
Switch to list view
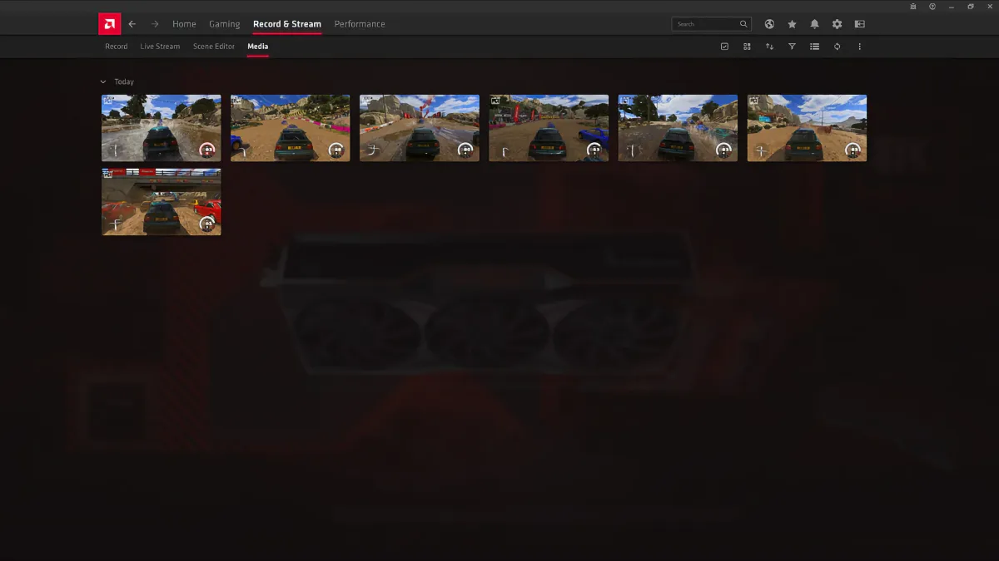(814, 47)
